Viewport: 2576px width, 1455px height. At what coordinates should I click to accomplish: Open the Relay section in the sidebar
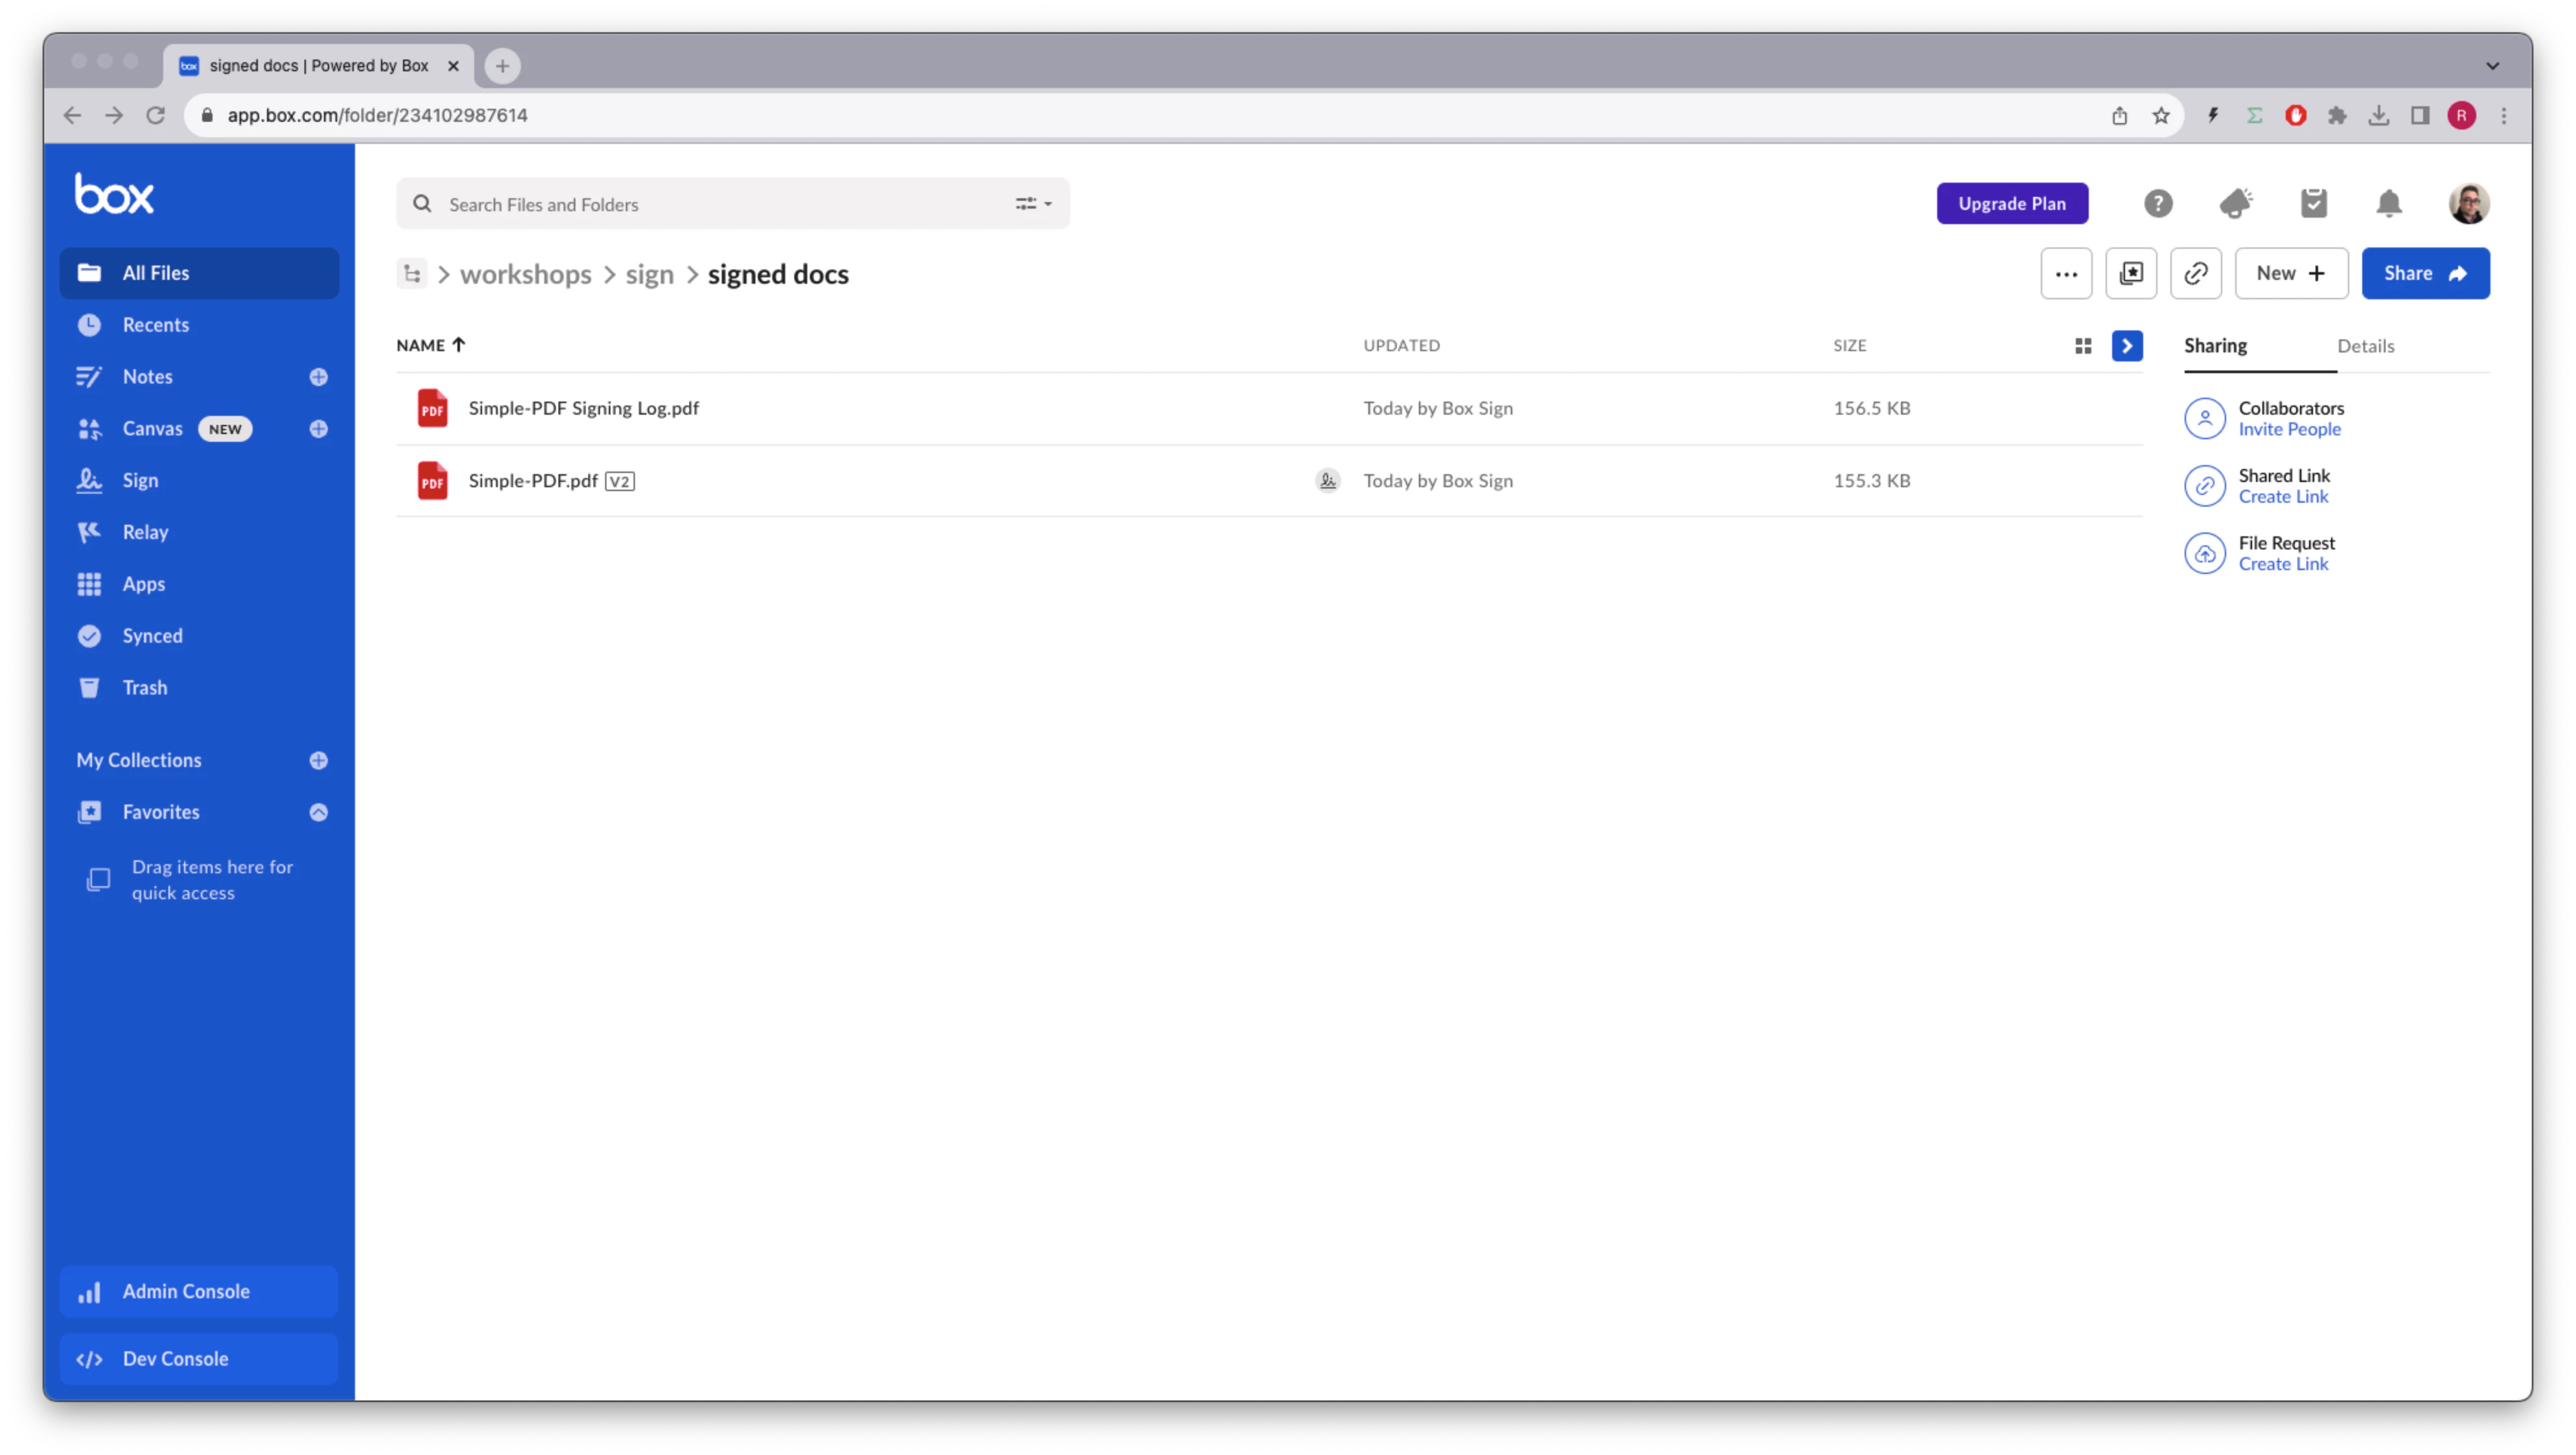point(145,532)
